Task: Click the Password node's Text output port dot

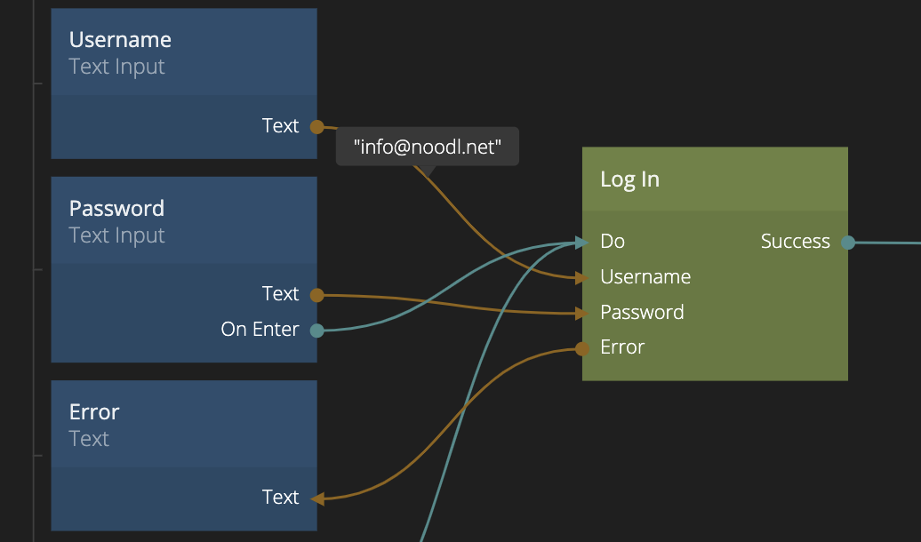Action: pos(316,294)
